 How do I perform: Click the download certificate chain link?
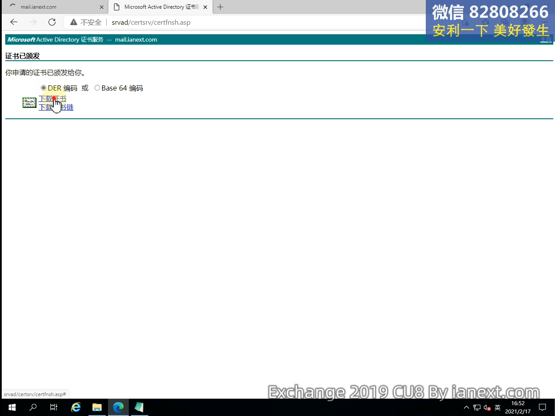[x=56, y=107]
